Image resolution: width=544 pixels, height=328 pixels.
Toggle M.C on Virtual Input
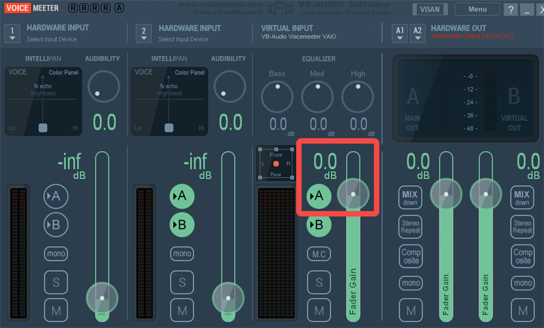[319, 254]
